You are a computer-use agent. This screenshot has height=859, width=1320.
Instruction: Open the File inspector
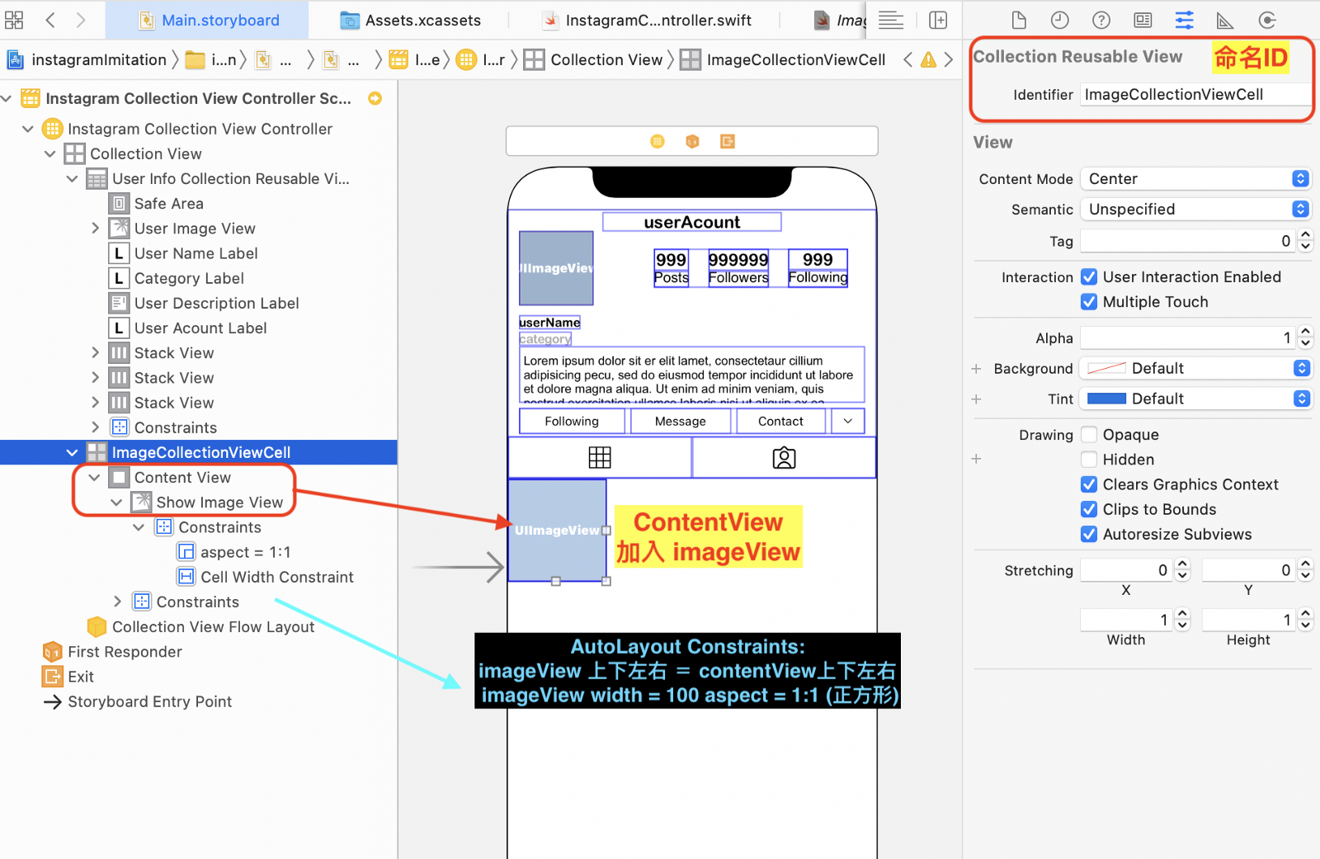(x=1019, y=20)
